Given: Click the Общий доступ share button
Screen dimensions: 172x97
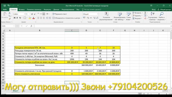Looking at the screenshot, I should tap(164, 10).
